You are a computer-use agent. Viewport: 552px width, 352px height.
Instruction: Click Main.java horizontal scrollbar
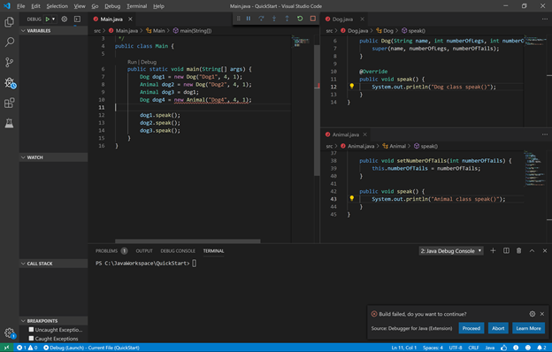tap(188, 241)
